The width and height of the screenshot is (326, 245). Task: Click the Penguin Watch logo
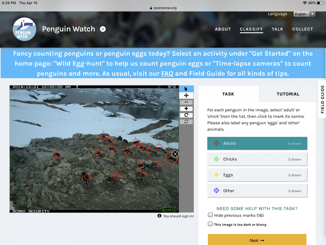click(24, 29)
